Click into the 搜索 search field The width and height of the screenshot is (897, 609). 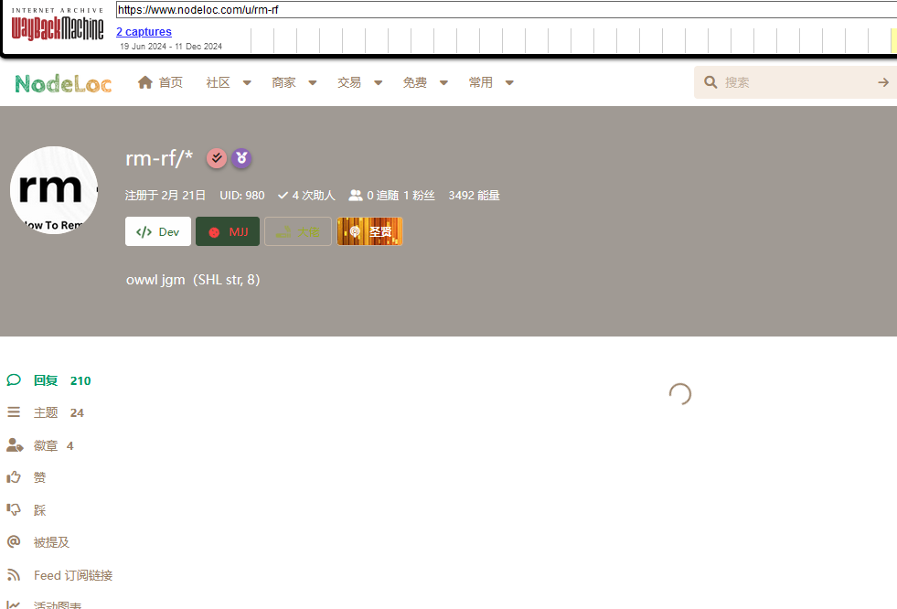pos(796,82)
